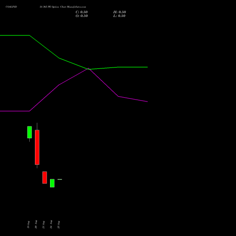Click the 20 Aug date axis label
The height and width of the screenshot is (236, 236).
(x=36, y=224)
